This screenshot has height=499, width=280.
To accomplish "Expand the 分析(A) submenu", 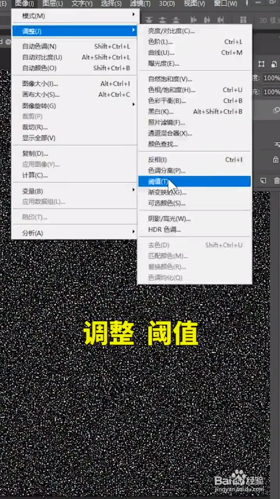I will [74, 233].
